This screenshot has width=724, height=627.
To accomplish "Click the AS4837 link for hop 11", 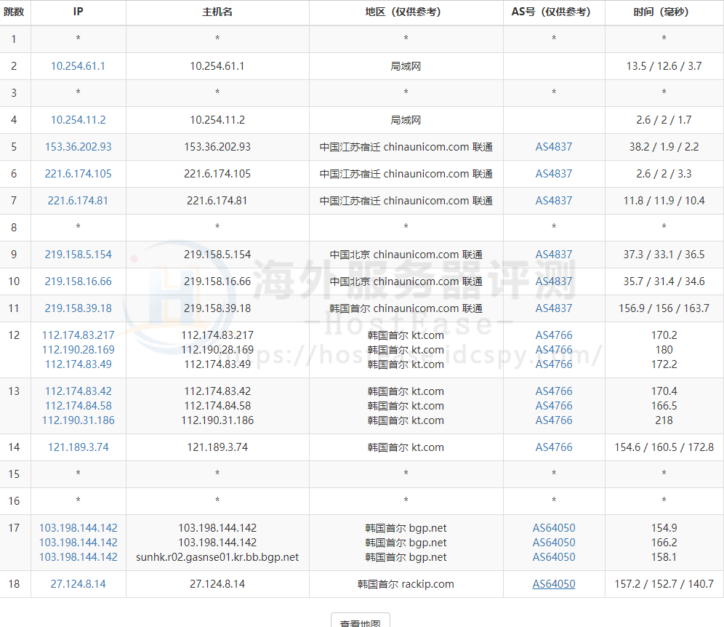I will click(554, 308).
